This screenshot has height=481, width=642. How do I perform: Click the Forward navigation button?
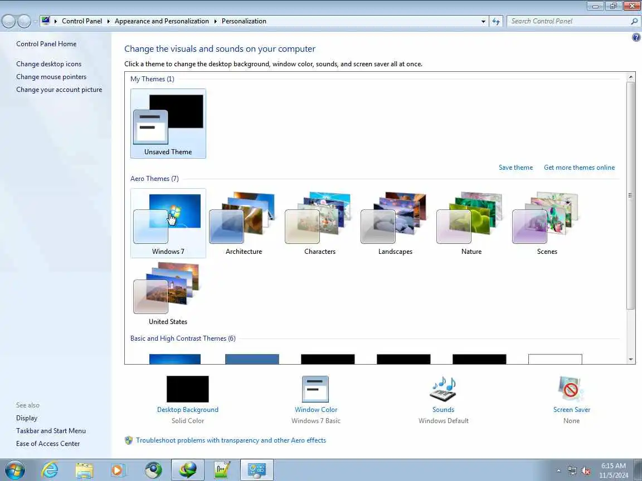coord(24,21)
